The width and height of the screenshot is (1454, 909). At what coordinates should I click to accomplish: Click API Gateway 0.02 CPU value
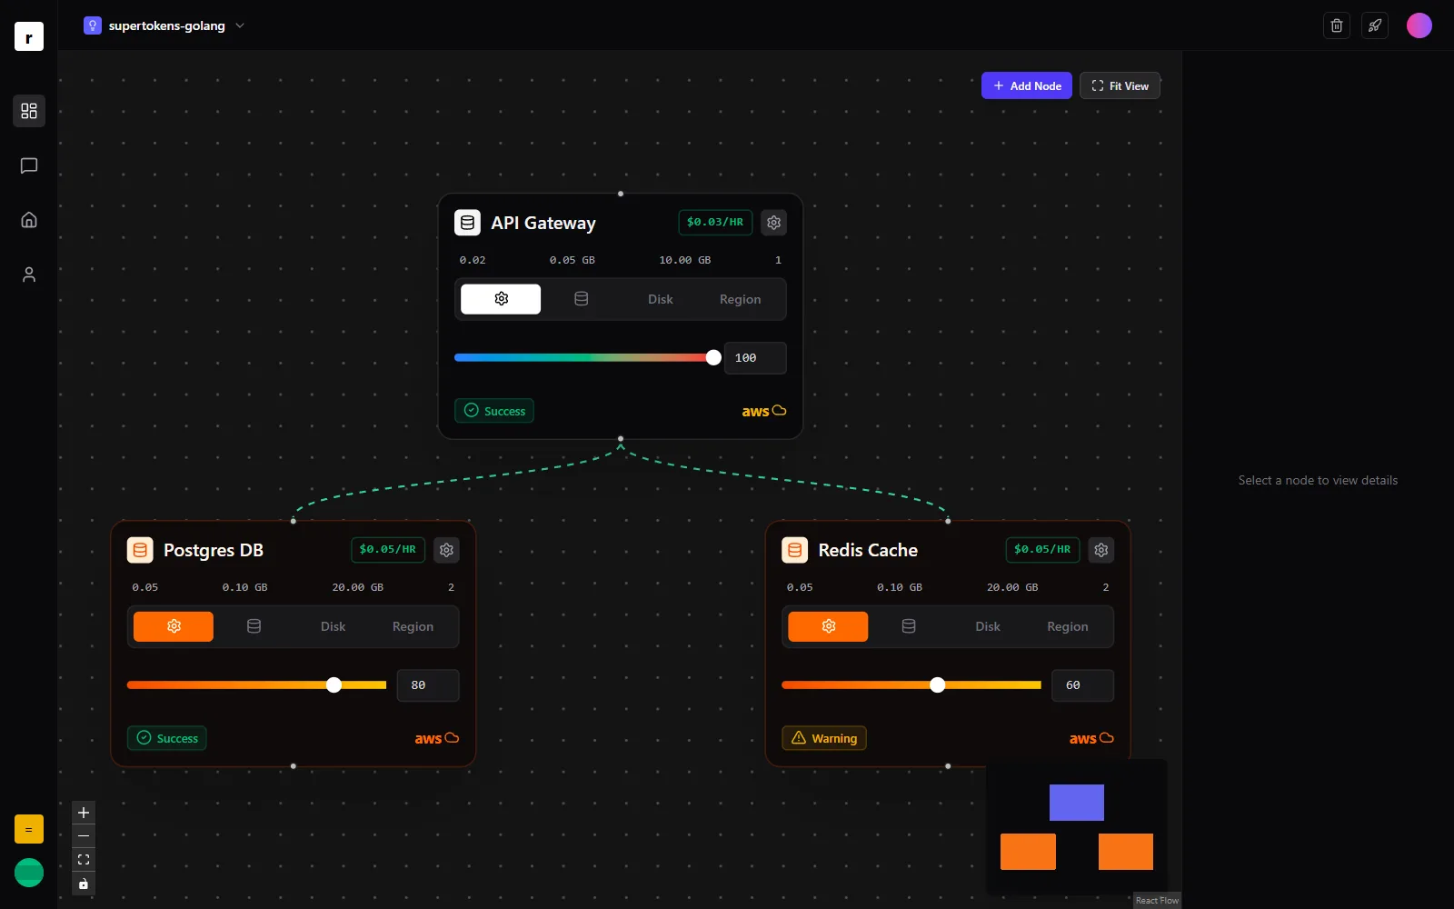tap(473, 260)
